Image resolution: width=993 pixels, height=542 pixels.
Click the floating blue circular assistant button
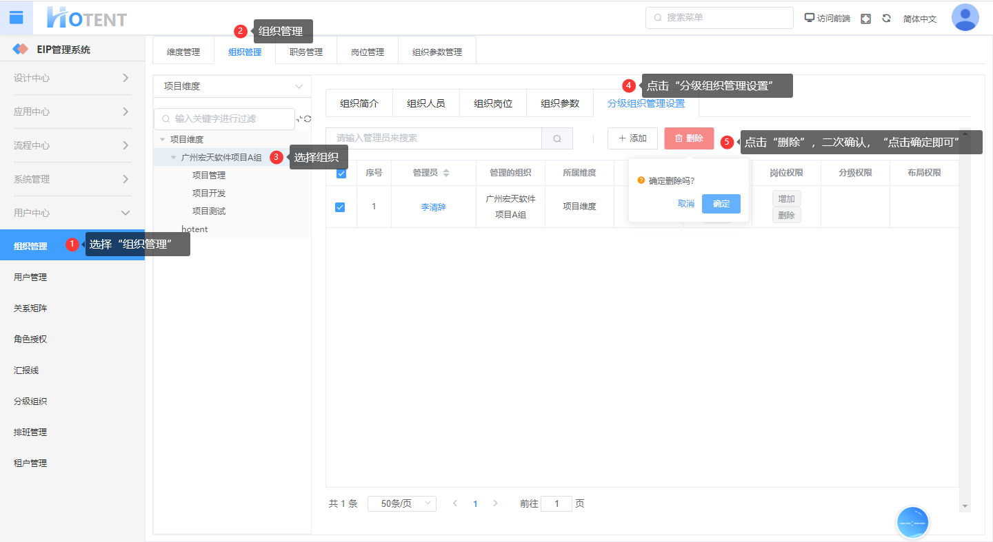point(912,523)
